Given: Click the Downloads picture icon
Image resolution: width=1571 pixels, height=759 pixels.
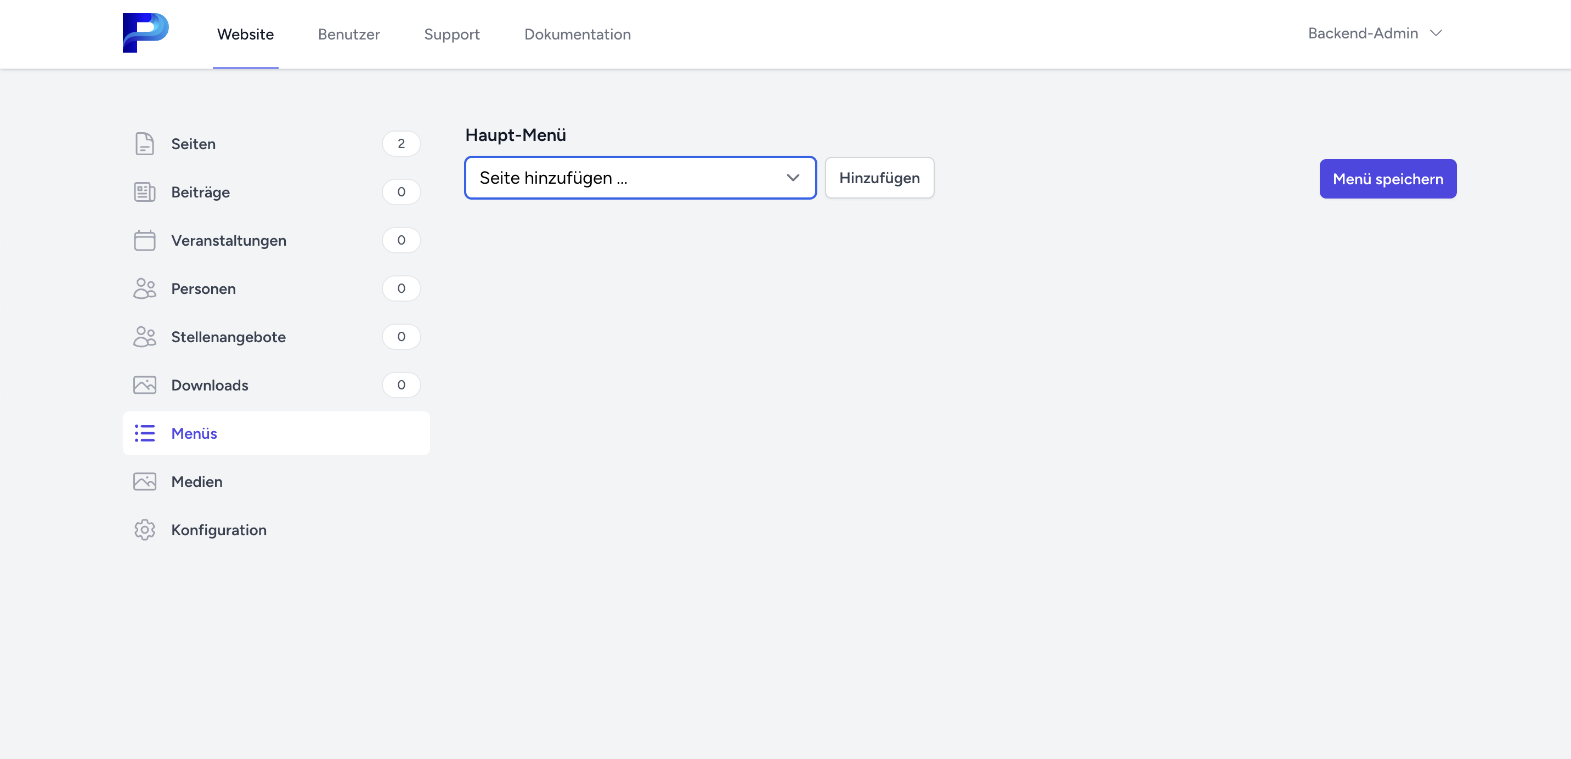Looking at the screenshot, I should click(144, 384).
